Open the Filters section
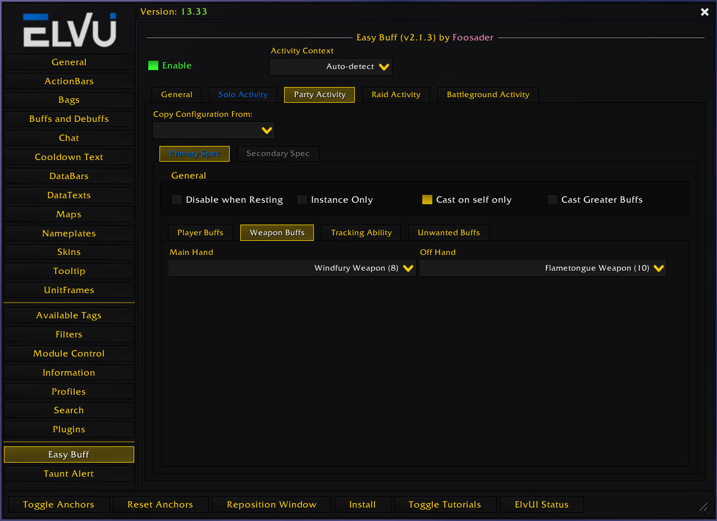Image resolution: width=717 pixels, height=521 pixels. (x=69, y=335)
